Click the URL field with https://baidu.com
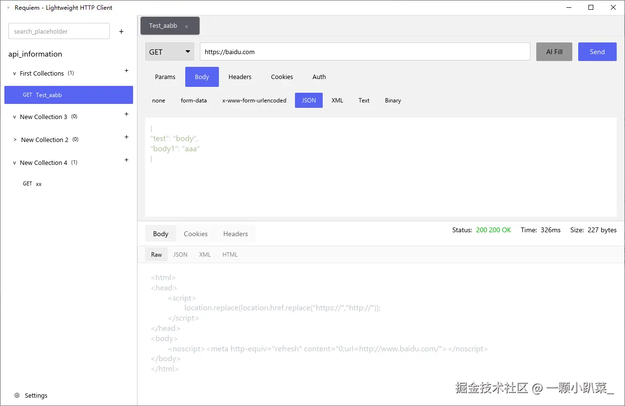625x406 pixels. [x=365, y=52]
